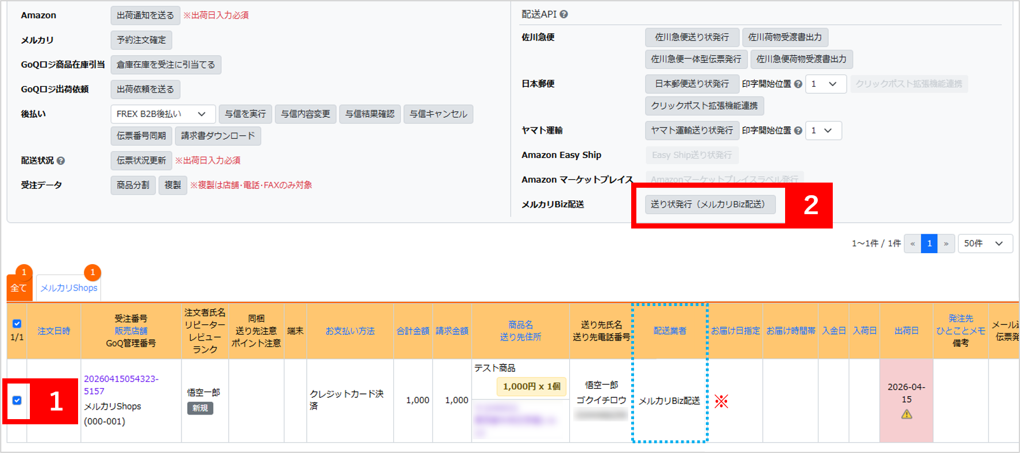The height and width of the screenshot is (453, 1020).
Task: Click help icon for 日本郵便 印字開始位置
Action: tap(798, 84)
